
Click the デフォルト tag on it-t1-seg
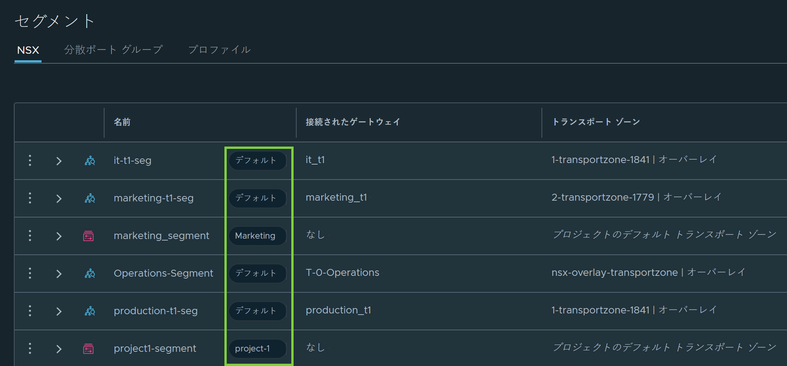(x=257, y=160)
